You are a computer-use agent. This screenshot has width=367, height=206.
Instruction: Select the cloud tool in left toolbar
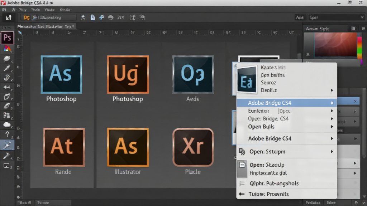pos(7,125)
